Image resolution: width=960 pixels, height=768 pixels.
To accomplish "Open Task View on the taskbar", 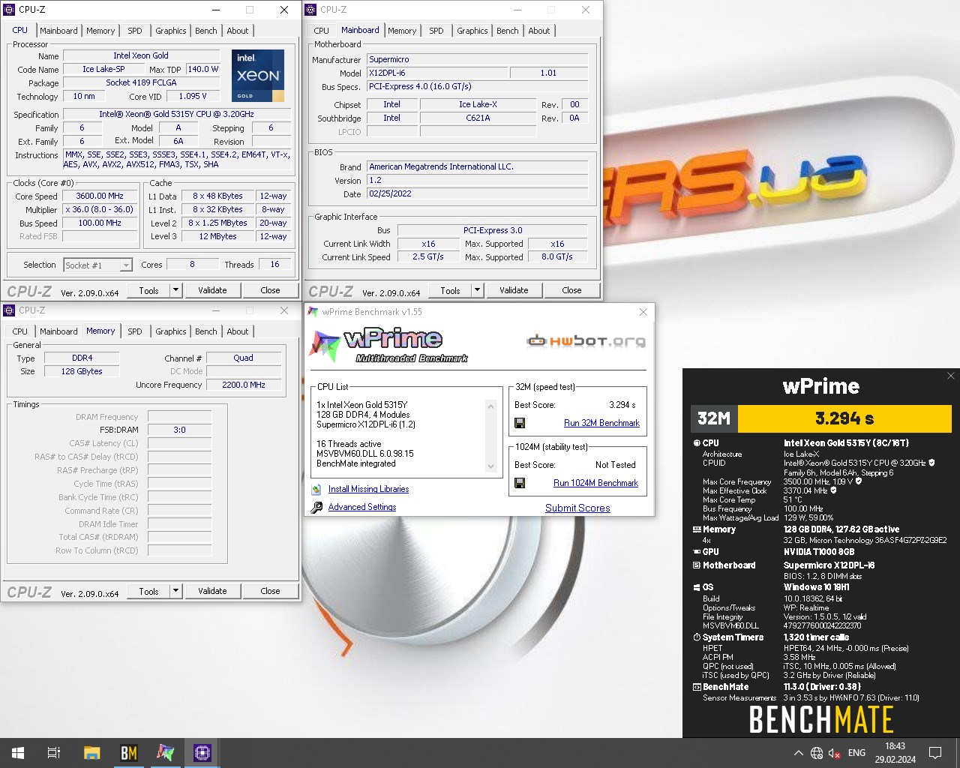I will (54, 753).
